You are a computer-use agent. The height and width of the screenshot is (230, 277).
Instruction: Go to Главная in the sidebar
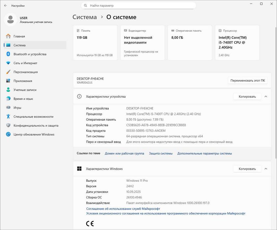click(x=19, y=37)
